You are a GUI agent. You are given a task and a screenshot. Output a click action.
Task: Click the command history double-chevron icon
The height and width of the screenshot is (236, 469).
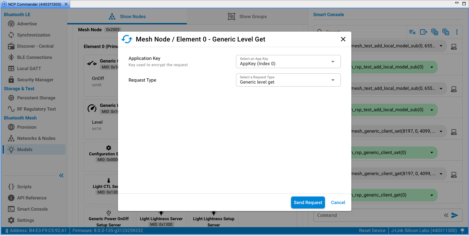coord(446,215)
